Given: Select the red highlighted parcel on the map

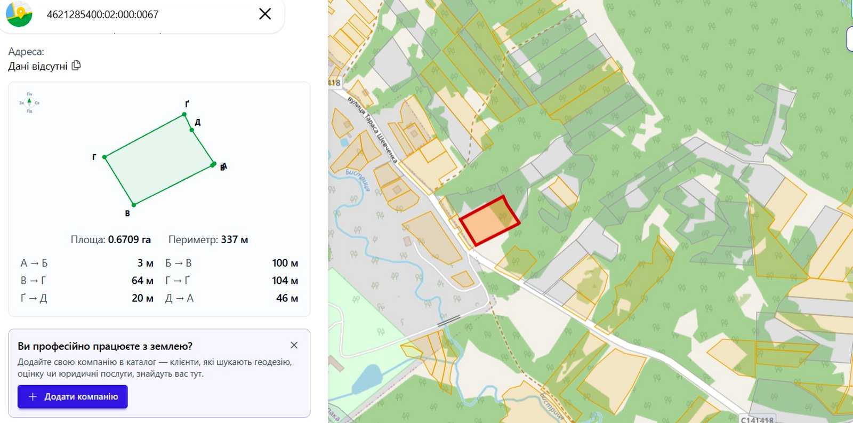Looking at the screenshot, I should tap(489, 221).
